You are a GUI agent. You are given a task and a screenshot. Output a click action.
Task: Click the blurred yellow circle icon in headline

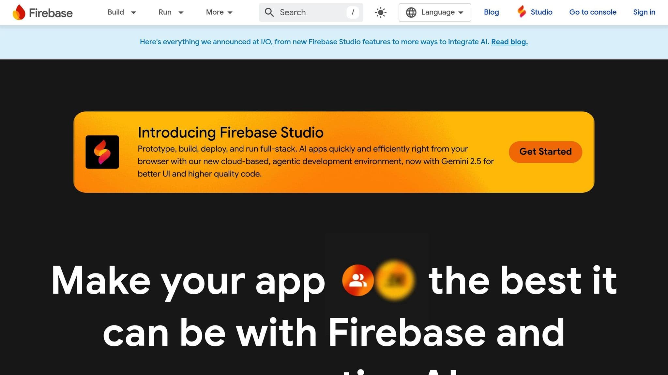coord(395,280)
